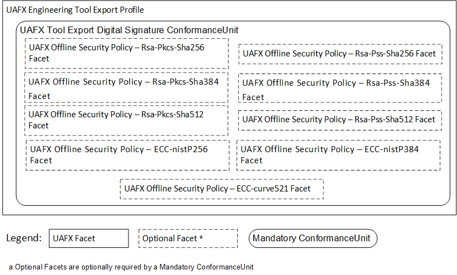Click the word Facet under Rsa-Pss-Sha384

point(253,97)
